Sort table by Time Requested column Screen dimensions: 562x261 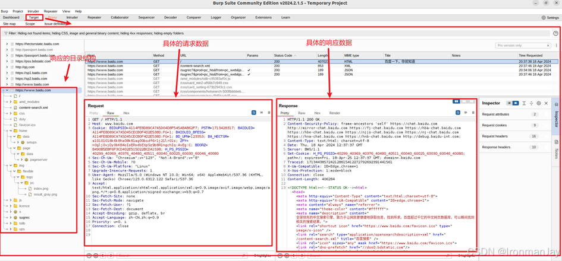tap(537, 55)
